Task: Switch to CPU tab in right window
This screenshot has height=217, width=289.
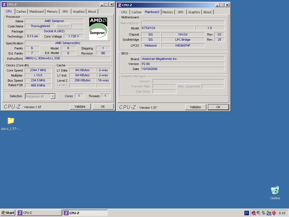Action: tap(124, 12)
